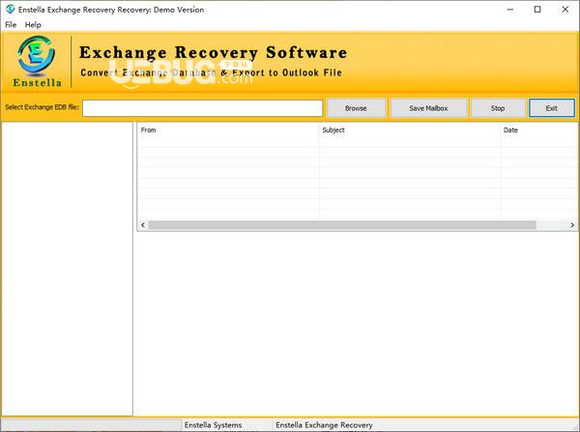
Task: Click the Save Mailbox button
Action: (x=428, y=108)
